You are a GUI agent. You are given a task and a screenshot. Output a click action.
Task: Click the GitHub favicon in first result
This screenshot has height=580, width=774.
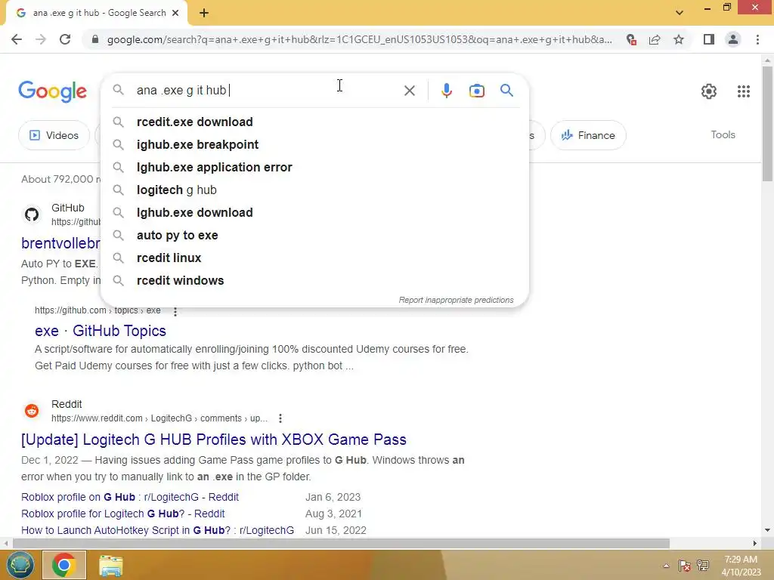tap(32, 214)
